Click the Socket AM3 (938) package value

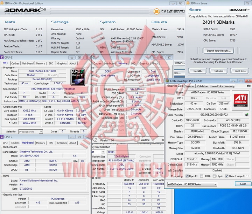pyautogui.click(x=42, y=79)
